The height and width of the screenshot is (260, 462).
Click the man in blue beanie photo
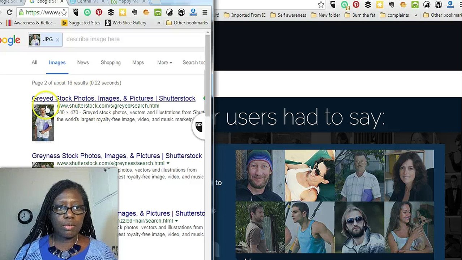point(260,175)
